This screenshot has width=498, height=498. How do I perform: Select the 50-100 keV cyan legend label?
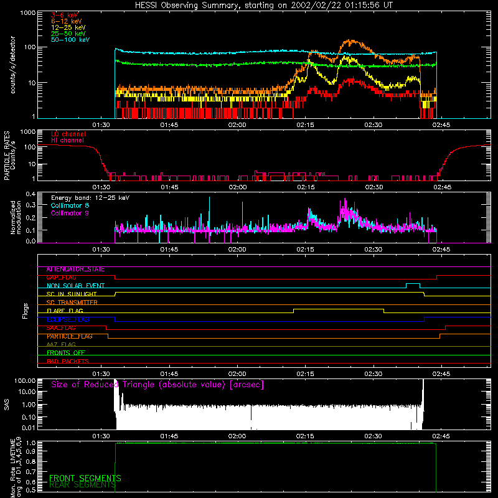[x=70, y=40]
